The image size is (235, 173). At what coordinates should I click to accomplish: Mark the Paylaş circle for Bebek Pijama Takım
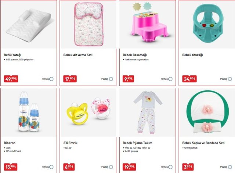pyautogui.click(x=170, y=167)
